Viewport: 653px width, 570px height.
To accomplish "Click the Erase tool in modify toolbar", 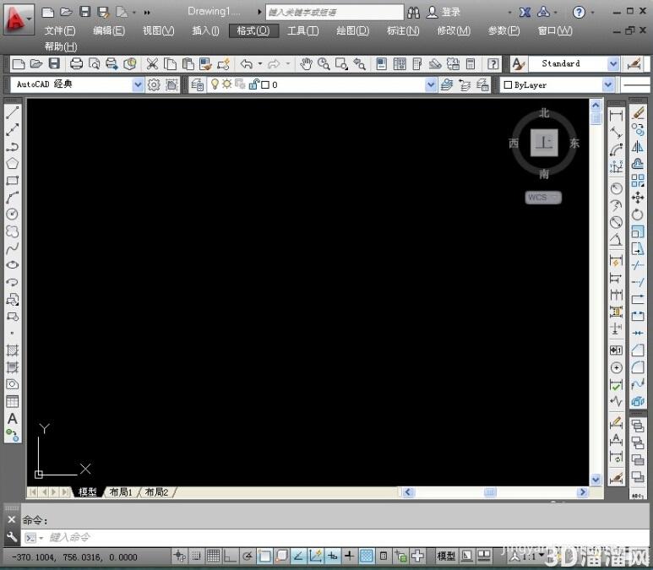I will pos(638,113).
